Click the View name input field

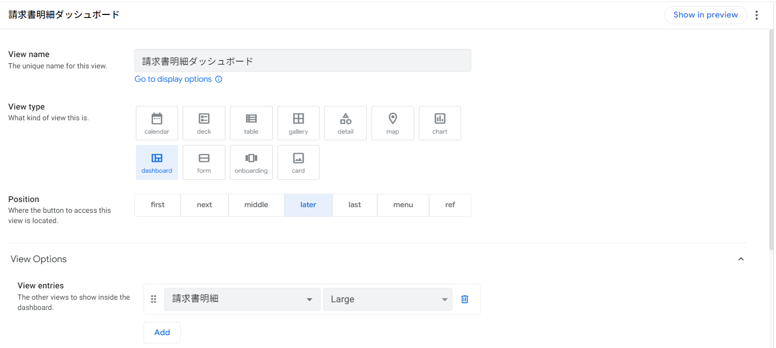[303, 61]
